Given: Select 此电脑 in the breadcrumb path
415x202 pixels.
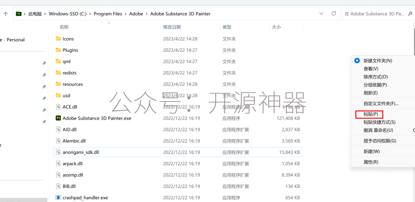Looking at the screenshot, I should 35,14.
